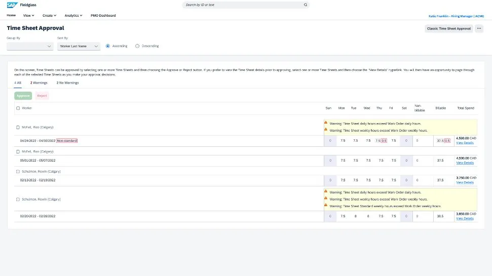Click the search by ID or text field
The width and height of the screenshot is (492, 276).
pyautogui.click(x=243, y=5)
